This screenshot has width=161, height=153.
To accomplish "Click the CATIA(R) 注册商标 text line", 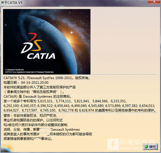I will pos(37,96).
